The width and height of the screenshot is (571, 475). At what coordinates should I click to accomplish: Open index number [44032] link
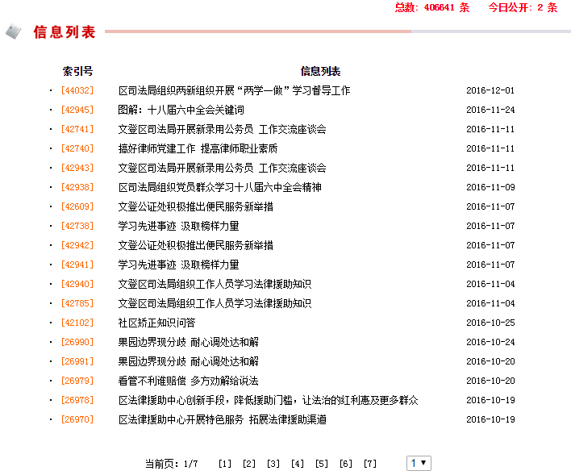[77, 90]
